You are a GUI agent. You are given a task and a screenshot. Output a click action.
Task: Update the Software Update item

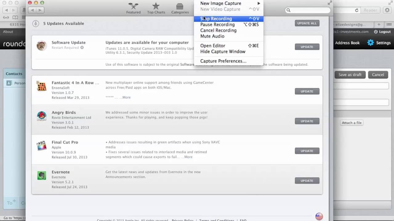[x=307, y=47]
